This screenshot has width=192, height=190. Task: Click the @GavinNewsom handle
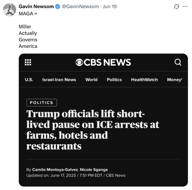[80, 7]
